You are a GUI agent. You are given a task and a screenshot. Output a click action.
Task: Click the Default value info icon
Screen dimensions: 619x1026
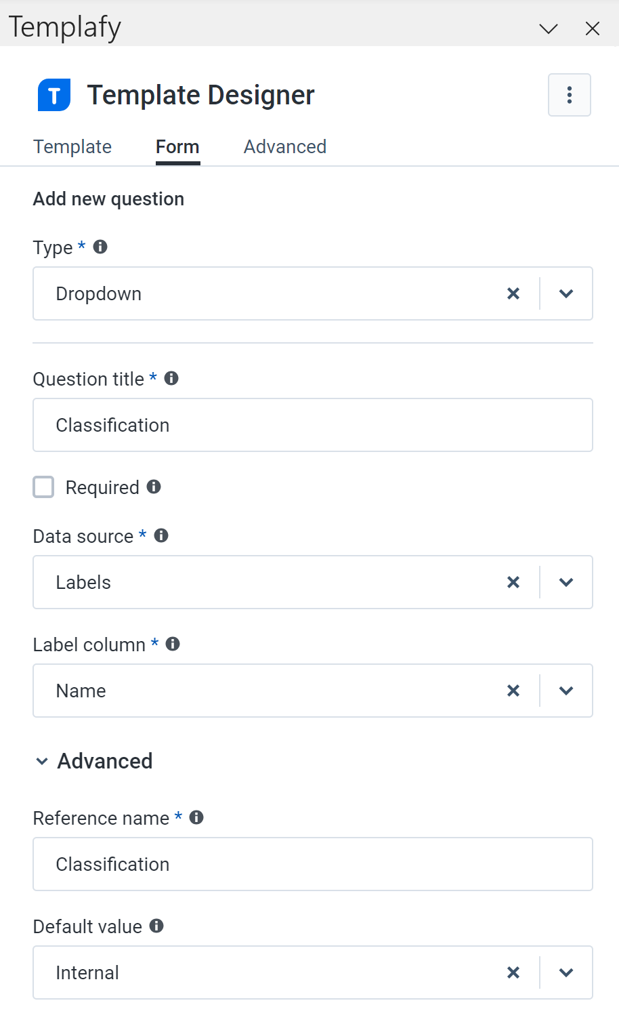(x=156, y=926)
